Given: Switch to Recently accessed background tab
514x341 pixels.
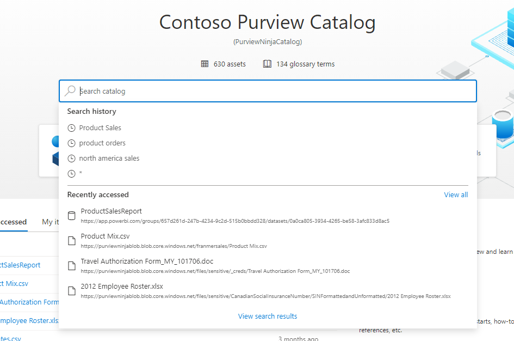Looking at the screenshot, I should 13,222.
